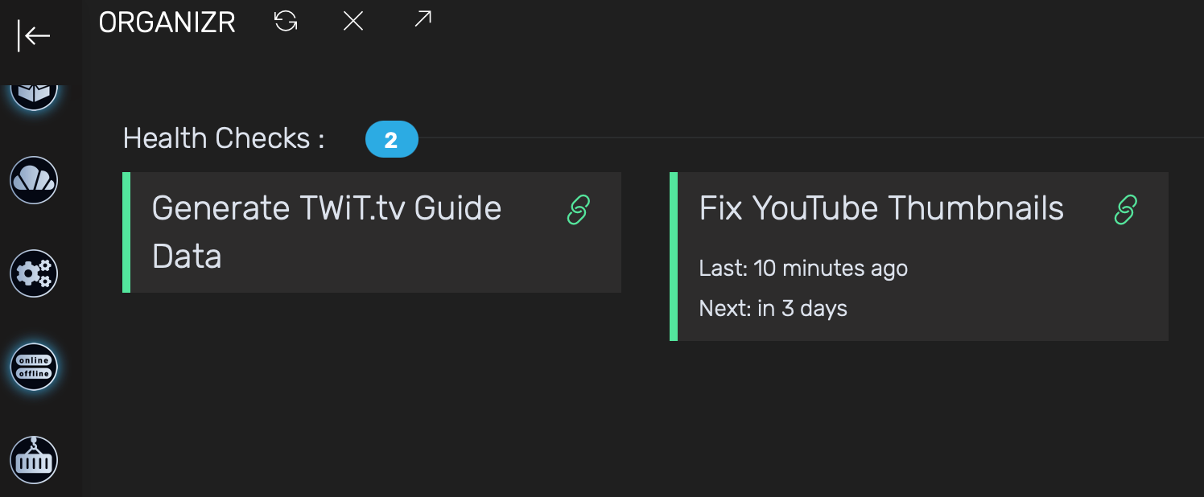Open the shipping container icon in sidebar
This screenshot has width=1204, height=497.
pos(34,460)
